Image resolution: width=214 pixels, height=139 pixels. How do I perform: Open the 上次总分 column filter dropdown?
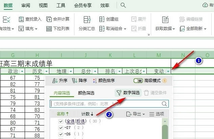click(x=144, y=71)
